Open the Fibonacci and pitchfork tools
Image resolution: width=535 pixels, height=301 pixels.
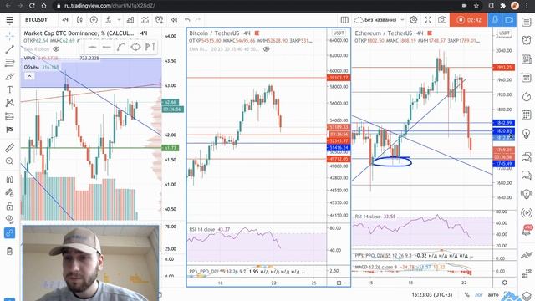click(x=9, y=63)
